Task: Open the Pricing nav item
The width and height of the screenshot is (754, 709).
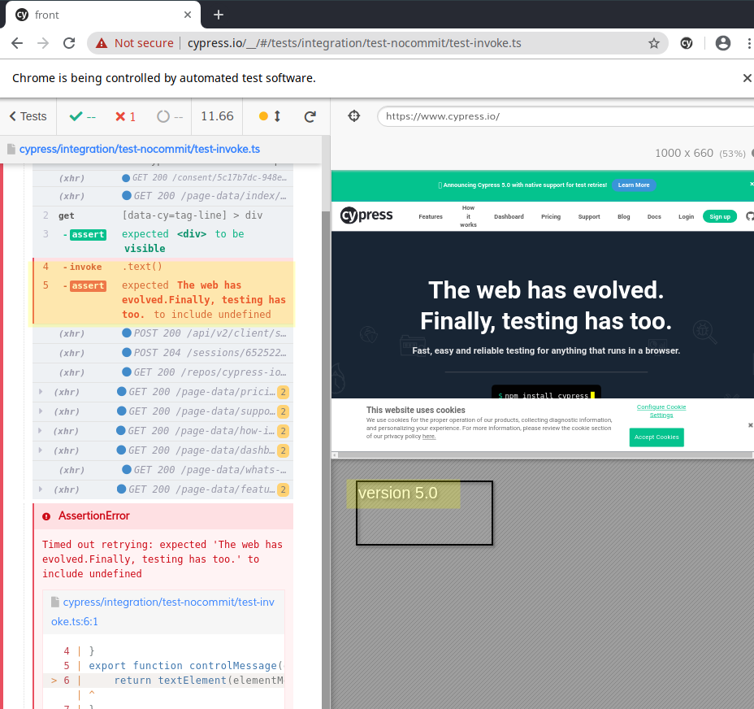Action: [551, 216]
